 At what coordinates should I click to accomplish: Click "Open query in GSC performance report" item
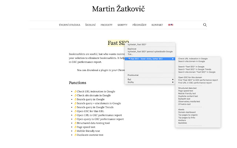point(100,119)
